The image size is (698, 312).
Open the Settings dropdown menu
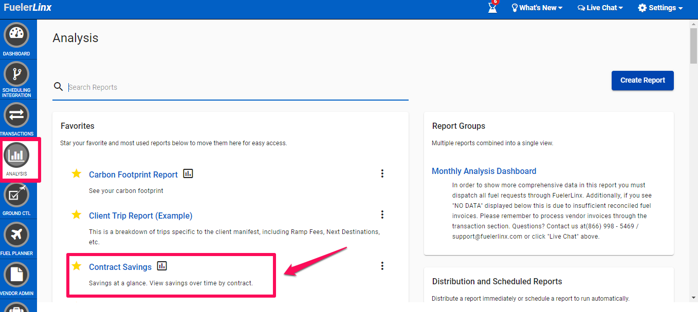pos(660,8)
